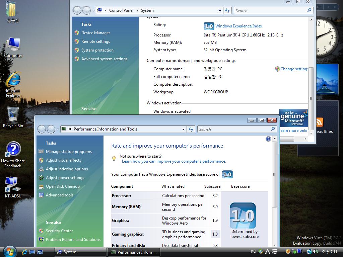Image resolution: width=343 pixels, height=257 pixels.
Task: Click Windows Experience Index link
Action: point(238,26)
